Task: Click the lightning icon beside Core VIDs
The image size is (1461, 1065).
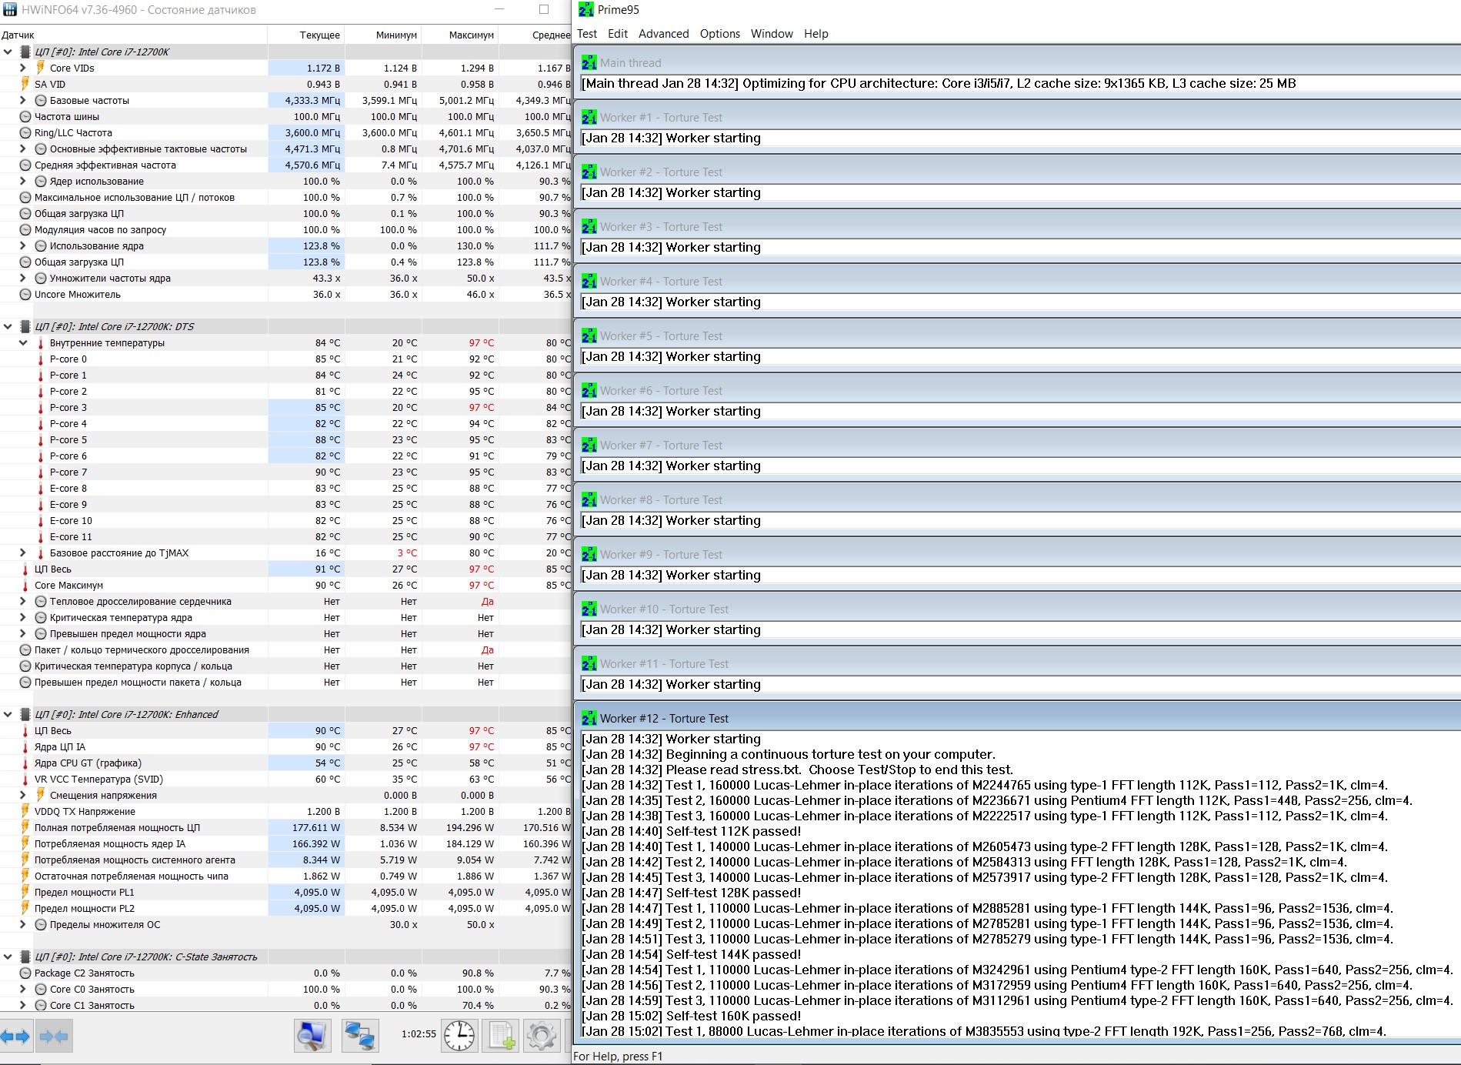Action: pos(41,68)
